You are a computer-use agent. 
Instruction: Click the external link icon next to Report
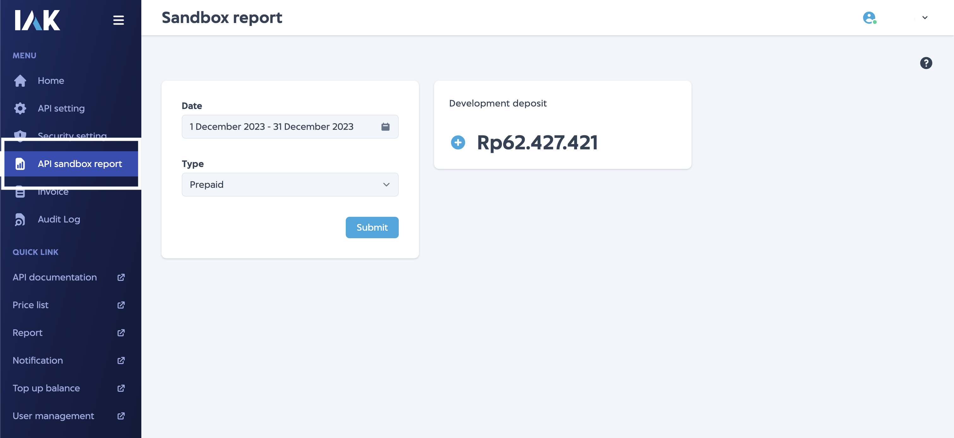tap(121, 332)
